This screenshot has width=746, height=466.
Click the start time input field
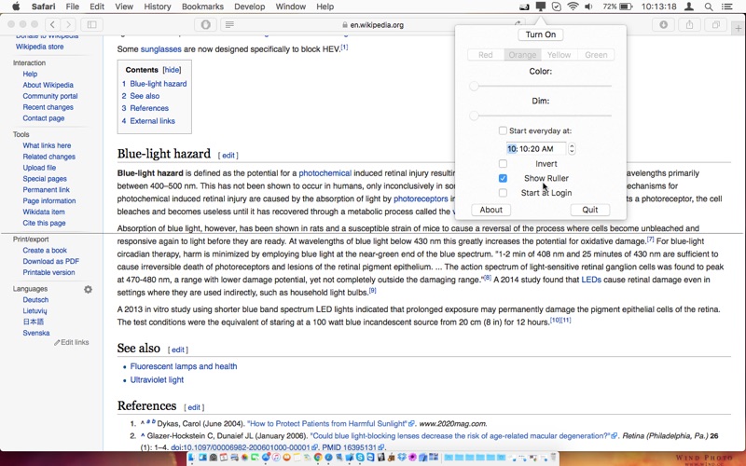point(536,149)
